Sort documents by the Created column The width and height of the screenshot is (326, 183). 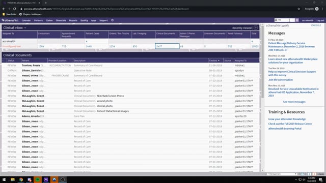tap(214, 60)
